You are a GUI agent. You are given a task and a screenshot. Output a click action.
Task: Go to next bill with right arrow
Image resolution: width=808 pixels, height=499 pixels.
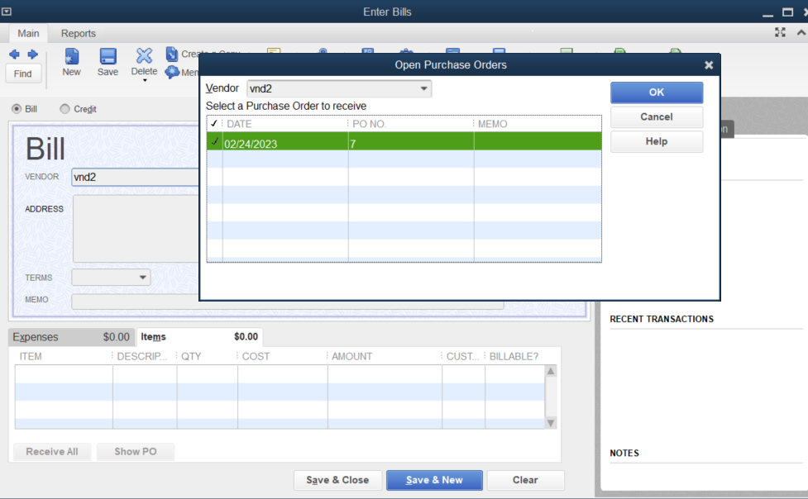coord(32,54)
